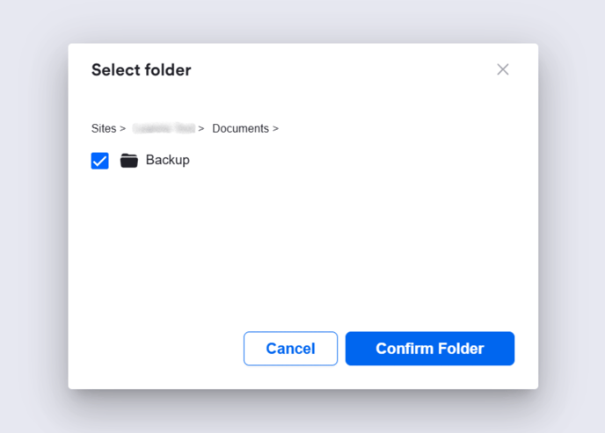Dismiss the dialog with the X icon

[503, 69]
